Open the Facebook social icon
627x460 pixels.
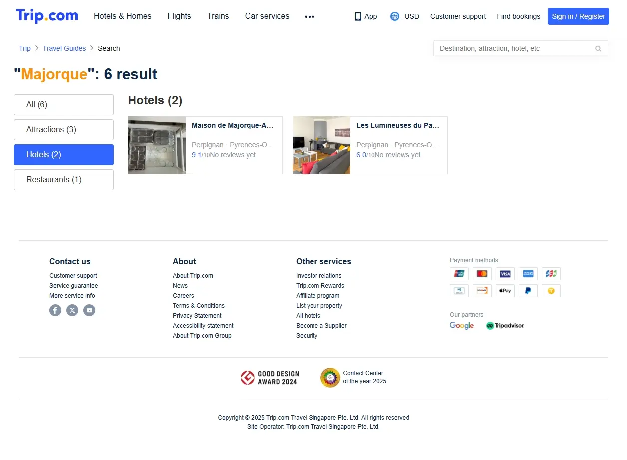(x=55, y=310)
